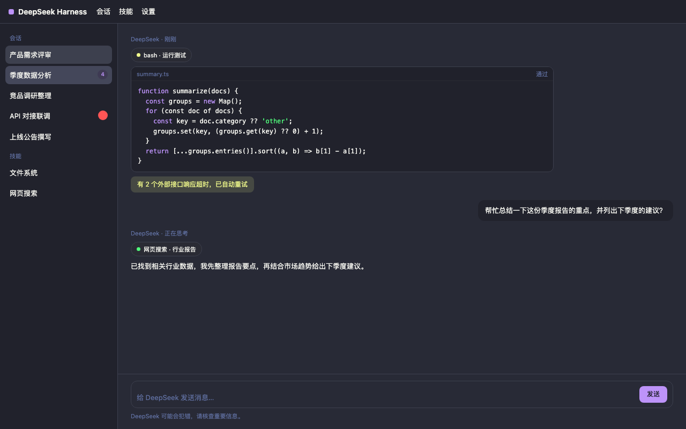Open the API 对接联调 conversation
The image size is (686, 429).
coord(58,116)
